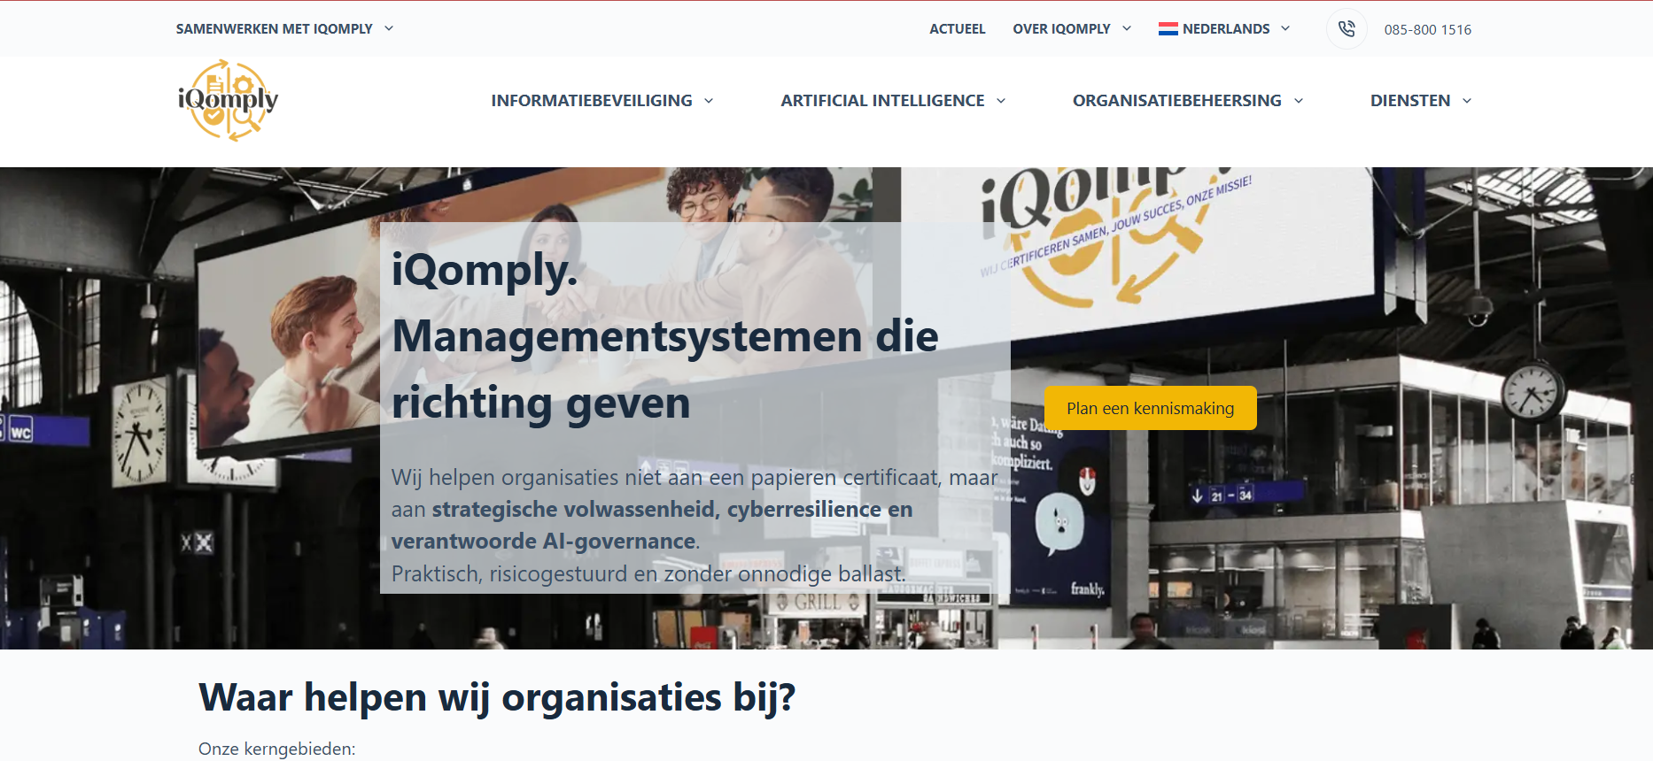The width and height of the screenshot is (1653, 761).
Task: Open the Diensten menu
Action: [1410, 101]
